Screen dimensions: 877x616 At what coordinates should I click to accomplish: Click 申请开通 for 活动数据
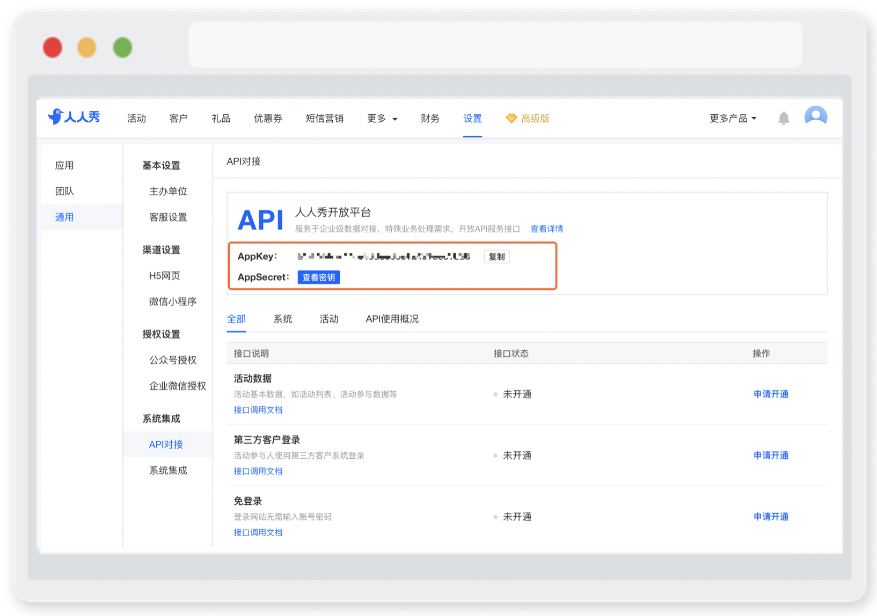point(771,394)
